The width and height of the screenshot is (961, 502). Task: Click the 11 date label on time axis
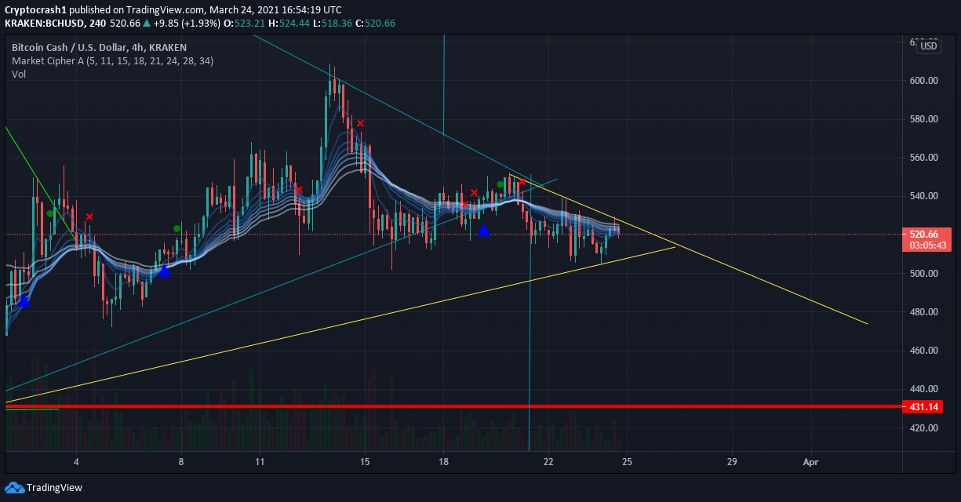click(x=259, y=463)
